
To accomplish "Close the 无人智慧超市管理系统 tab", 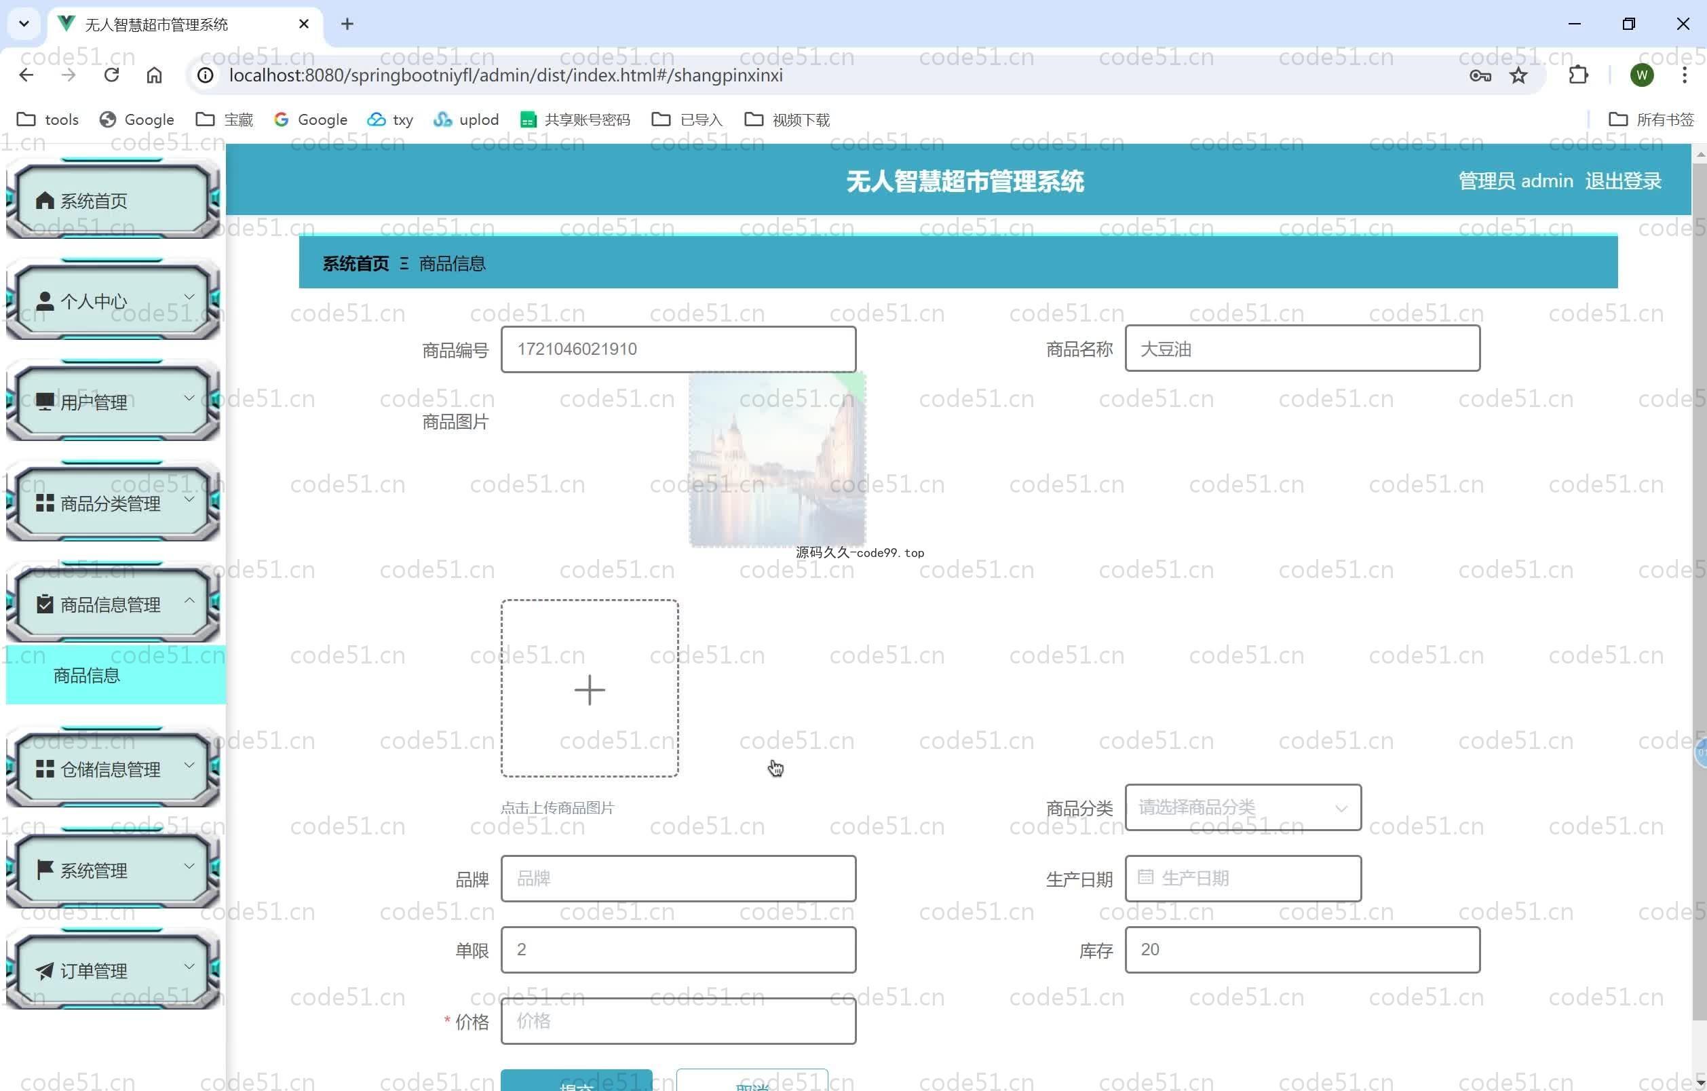I will tap(303, 24).
